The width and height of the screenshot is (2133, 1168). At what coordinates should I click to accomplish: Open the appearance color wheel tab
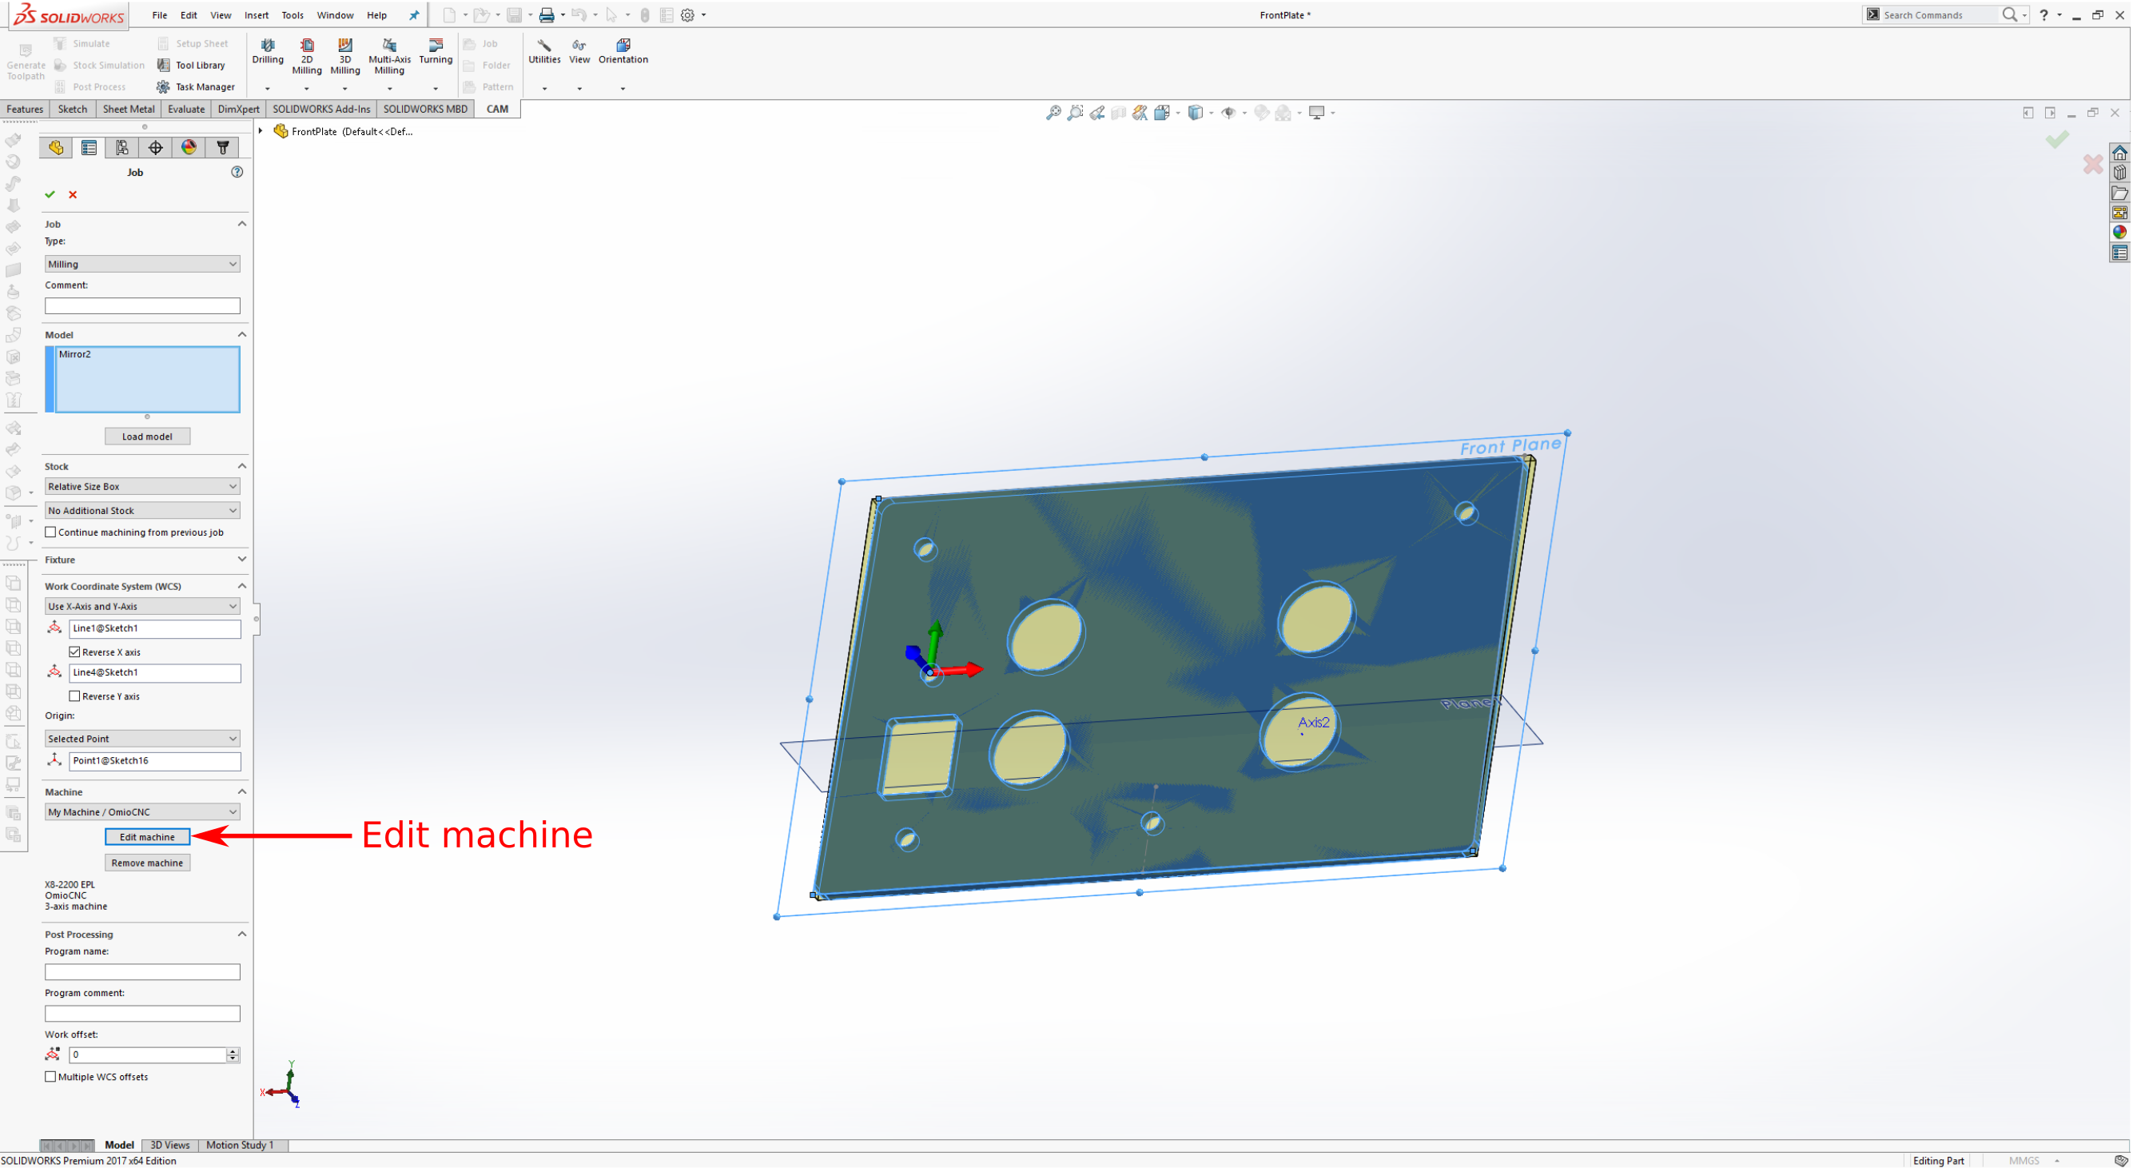point(189,147)
